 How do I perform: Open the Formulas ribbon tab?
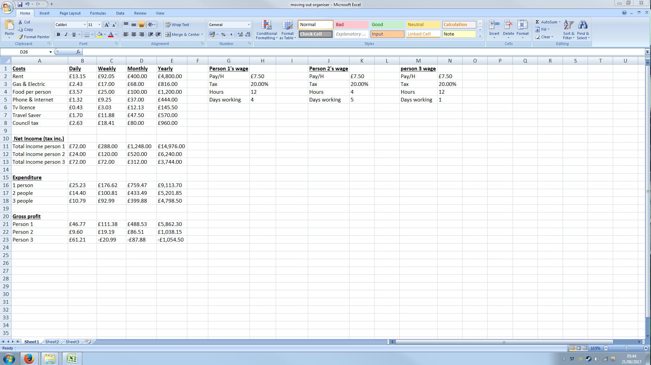pyautogui.click(x=98, y=13)
